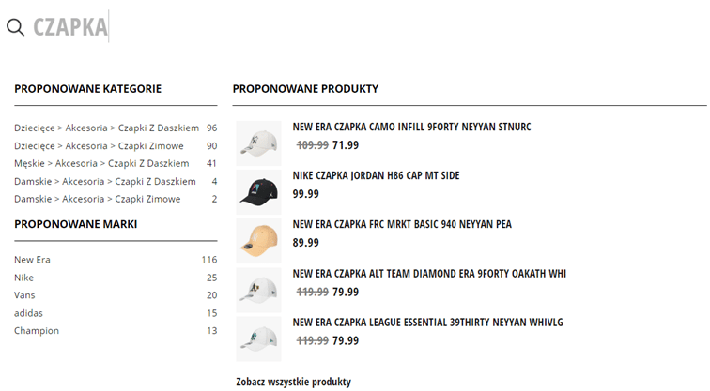Select Męskie Czapki Z Daszkiem category
Image resolution: width=710 pixels, height=391 pixels.
coord(116,163)
